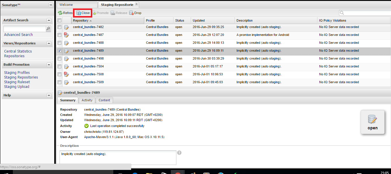Viewport: 391px width, 174px height.
Task: Click the repository icon for central_bundles-7504
Action: 66,67
